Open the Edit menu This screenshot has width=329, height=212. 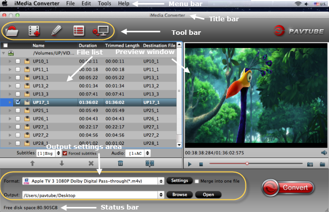point(86,4)
